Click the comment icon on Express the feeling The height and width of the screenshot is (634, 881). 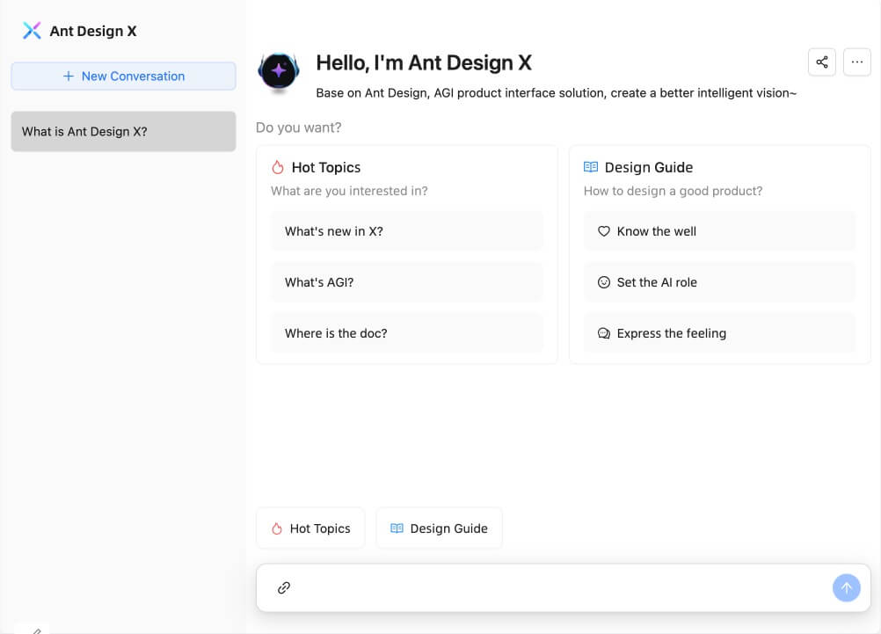pyautogui.click(x=603, y=333)
